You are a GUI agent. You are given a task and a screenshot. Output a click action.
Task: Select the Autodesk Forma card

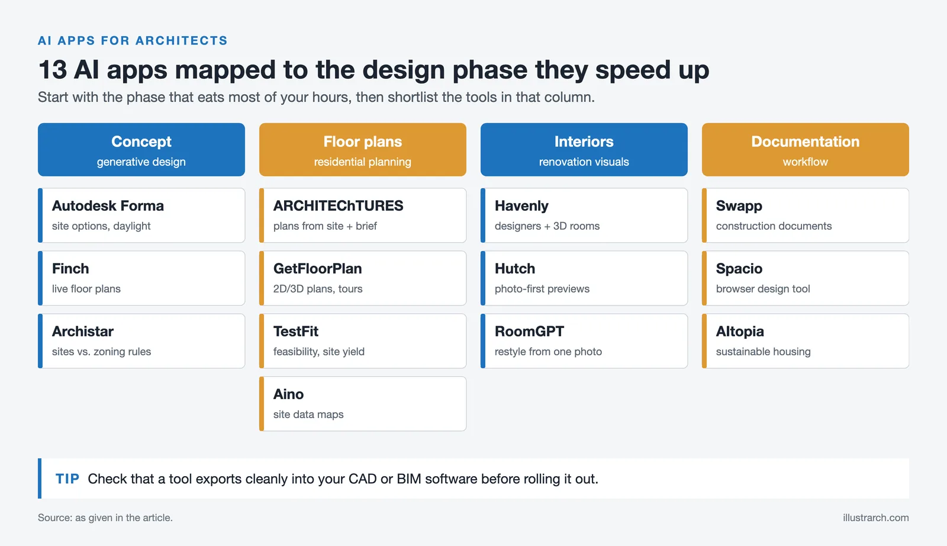(x=141, y=216)
